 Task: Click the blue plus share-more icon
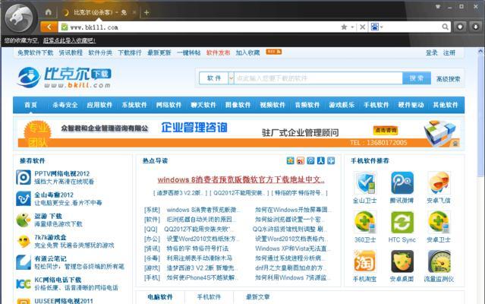click(x=331, y=160)
